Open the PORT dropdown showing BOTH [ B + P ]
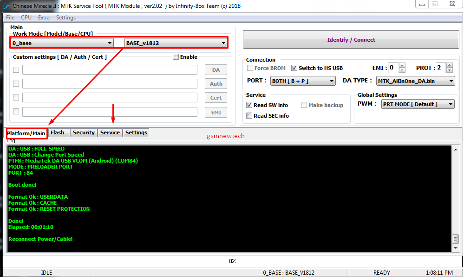The height and width of the screenshot is (277, 464). point(303,81)
